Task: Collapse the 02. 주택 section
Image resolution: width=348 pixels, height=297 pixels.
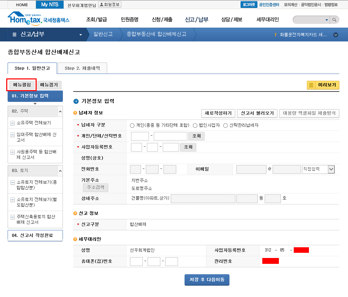Action: pyautogui.click(x=60, y=111)
